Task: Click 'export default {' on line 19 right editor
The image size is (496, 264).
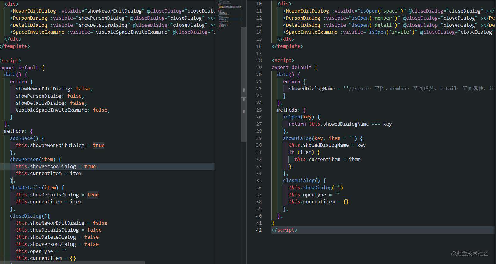Action: (x=294, y=68)
